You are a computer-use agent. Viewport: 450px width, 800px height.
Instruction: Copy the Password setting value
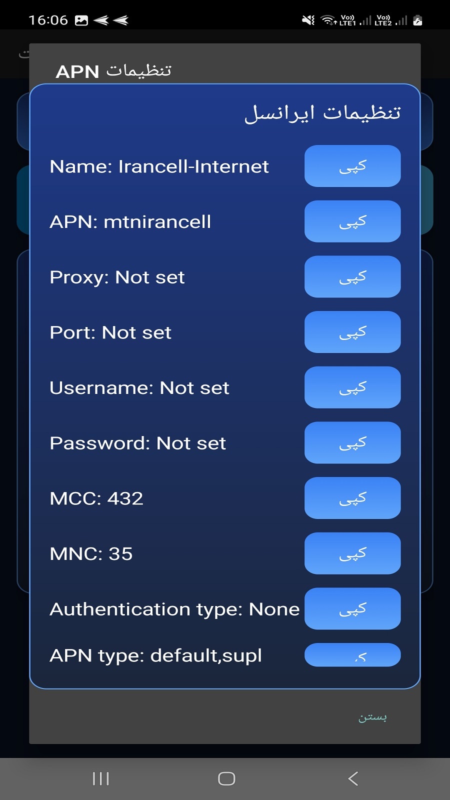pos(352,442)
